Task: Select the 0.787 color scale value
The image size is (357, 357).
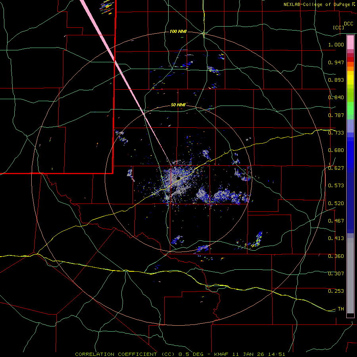Action: pyautogui.click(x=336, y=115)
